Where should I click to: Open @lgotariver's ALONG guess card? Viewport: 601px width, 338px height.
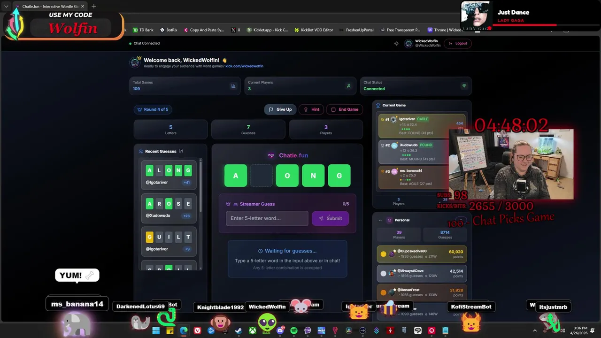coord(169,175)
